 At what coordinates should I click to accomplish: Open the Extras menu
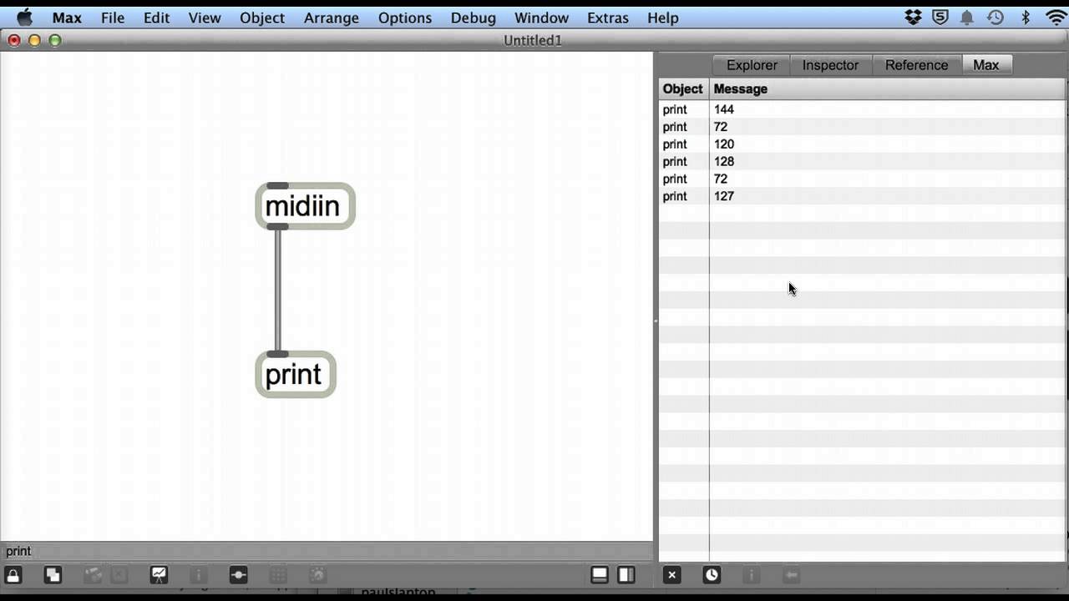point(608,18)
